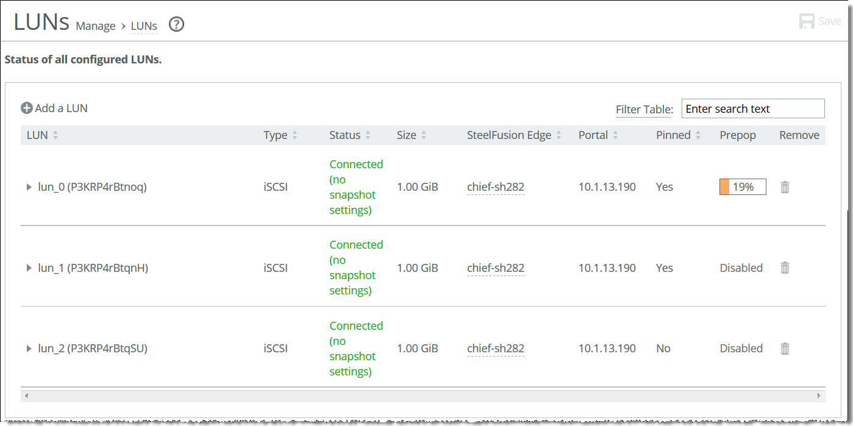The width and height of the screenshot is (853, 426).
Task: Click the plus icon for Add a LUN
Action: point(26,108)
